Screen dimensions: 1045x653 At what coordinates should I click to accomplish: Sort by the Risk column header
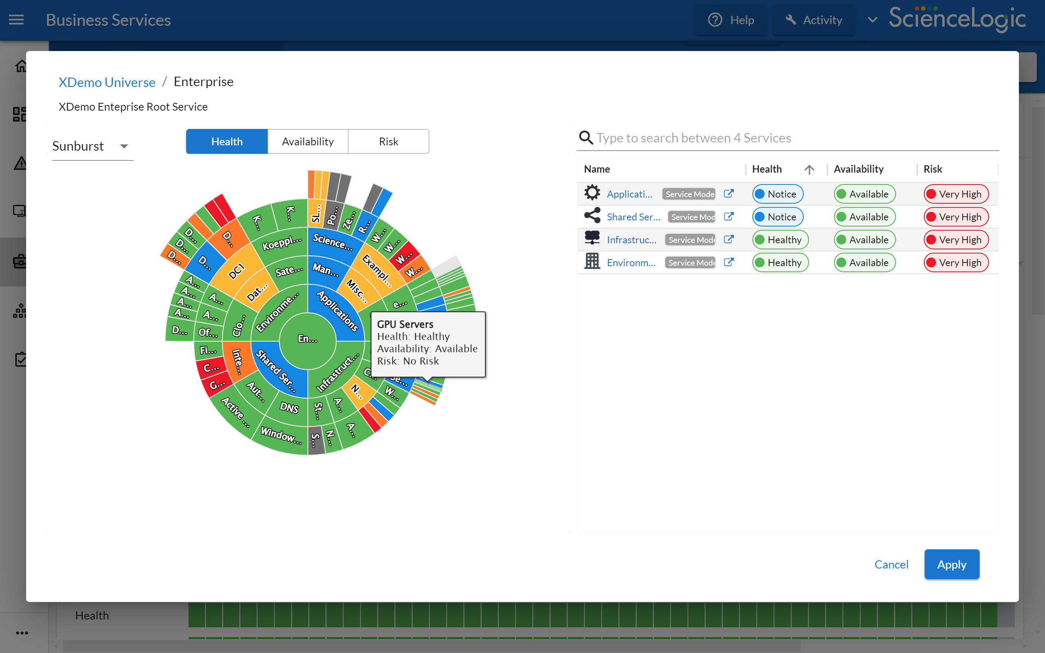coord(933,169)
